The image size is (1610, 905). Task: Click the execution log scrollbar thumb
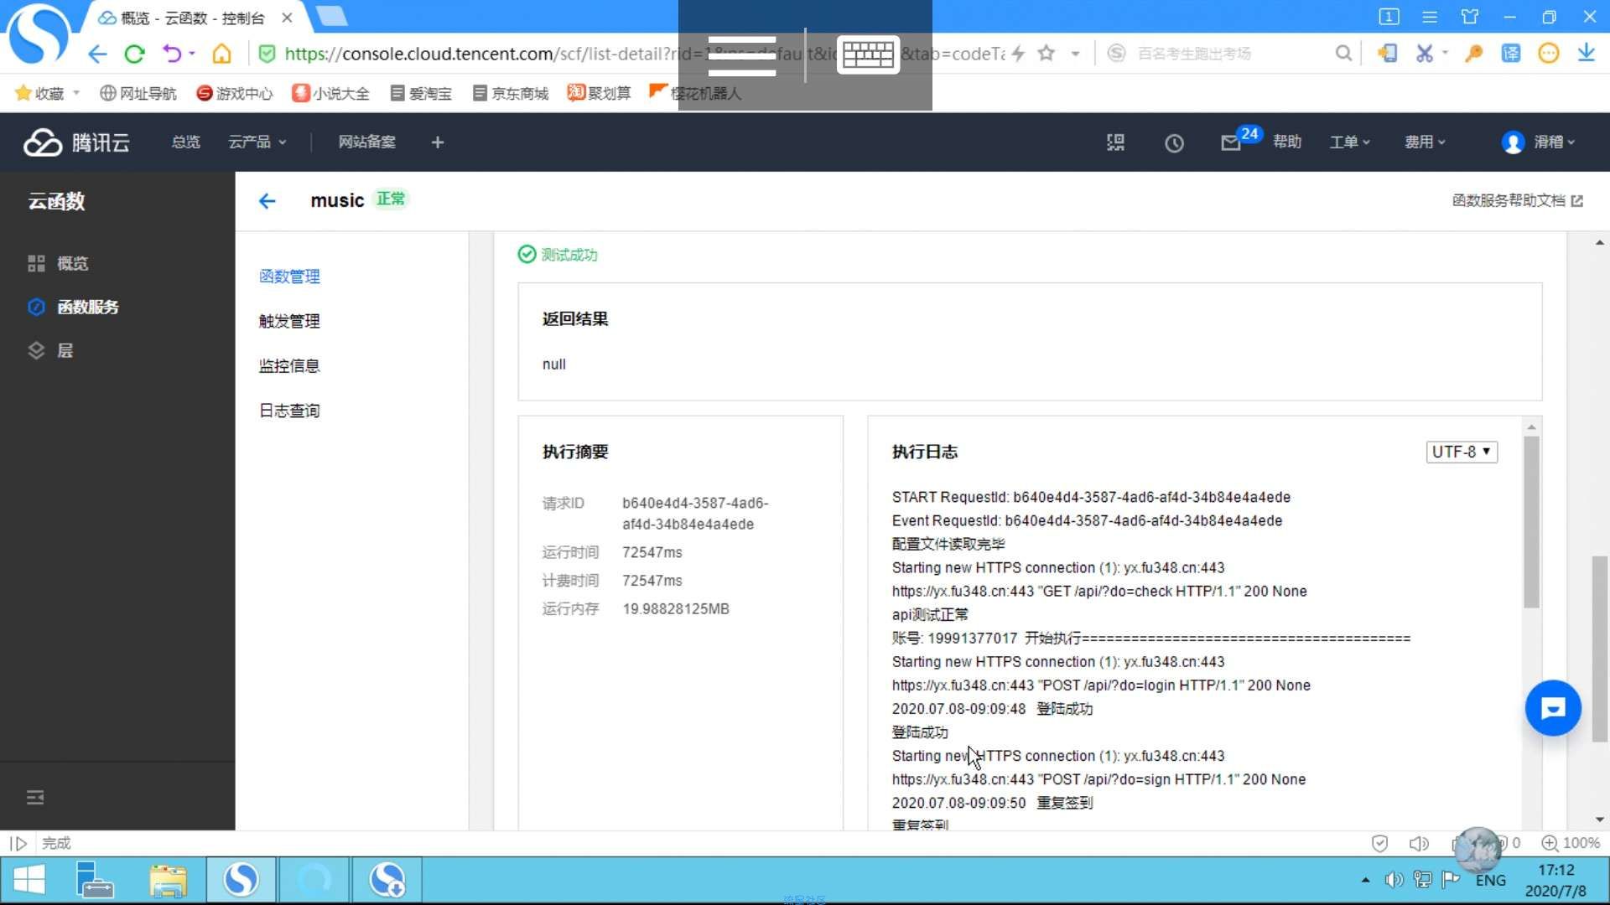tap(1531, 522)
